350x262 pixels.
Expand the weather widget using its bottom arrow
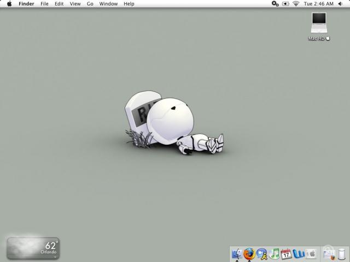(x=55, y=257)
